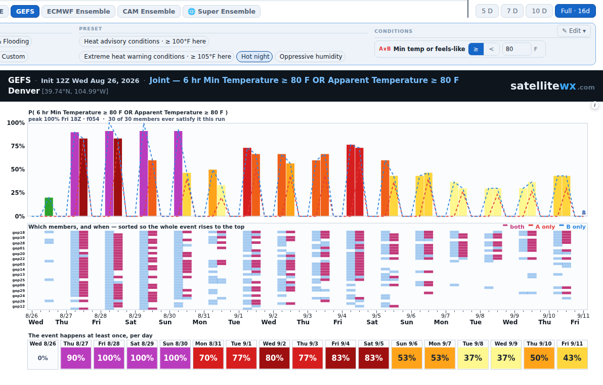Apply Extreme heat warning conditions preset

[x=157, y=57]
